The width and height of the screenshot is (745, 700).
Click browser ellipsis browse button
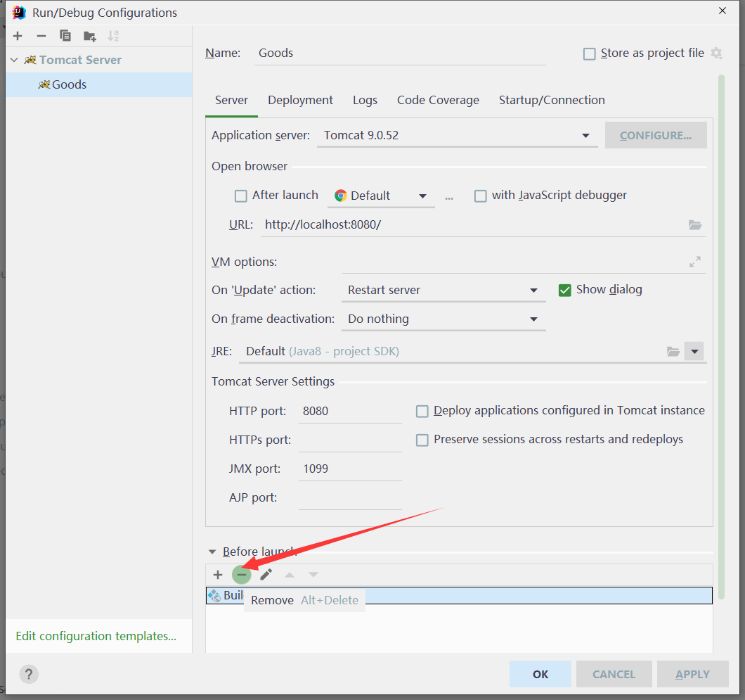click(x=449, y=198)
